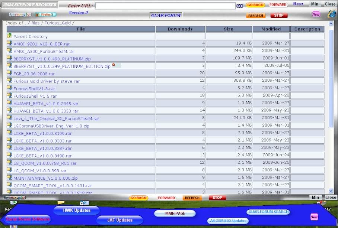This screenshot has height=228, width=338.
Task: Click the file icon beside LG_QCOM_V1.0.0.898.rar
Action: pos(9,170)
